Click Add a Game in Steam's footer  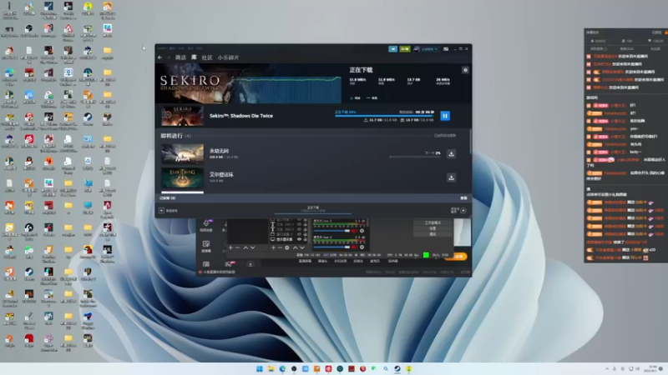click(x=169, y=211)
